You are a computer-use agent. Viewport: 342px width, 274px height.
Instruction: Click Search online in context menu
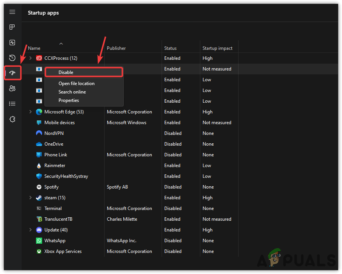pos(72,92)
